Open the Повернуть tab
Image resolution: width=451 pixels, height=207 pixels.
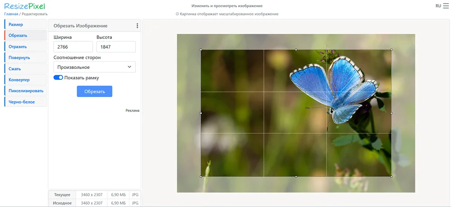tap(25, 58)
